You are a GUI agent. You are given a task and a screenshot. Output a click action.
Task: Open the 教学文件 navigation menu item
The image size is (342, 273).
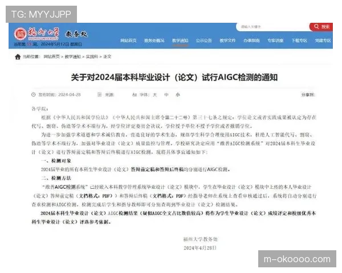pyautogui.click(x=227, y=40)
